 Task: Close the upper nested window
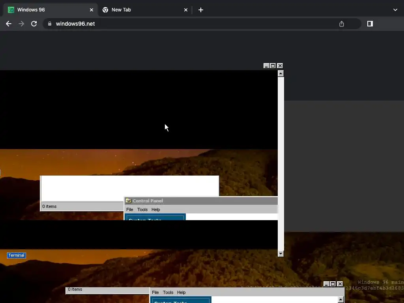click(x=280, y=66)
